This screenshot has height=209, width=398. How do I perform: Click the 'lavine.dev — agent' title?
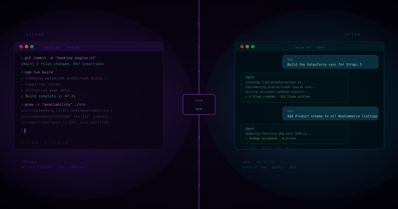(x=309, y=47)
